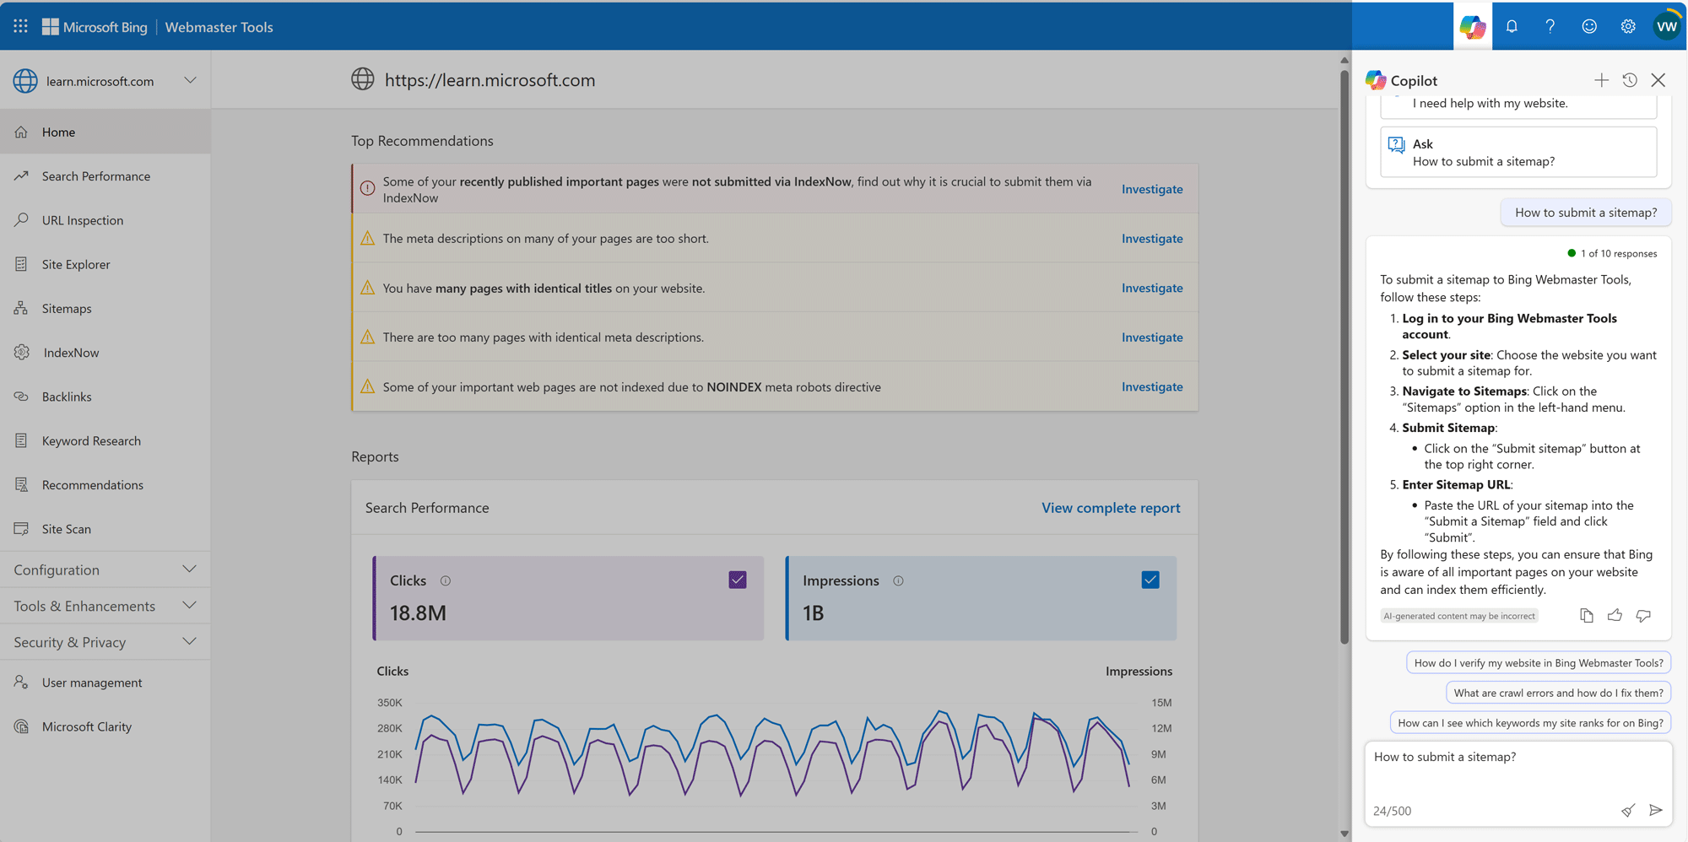
Task: Click the Impressions info icon
Action: coord(898,580)
